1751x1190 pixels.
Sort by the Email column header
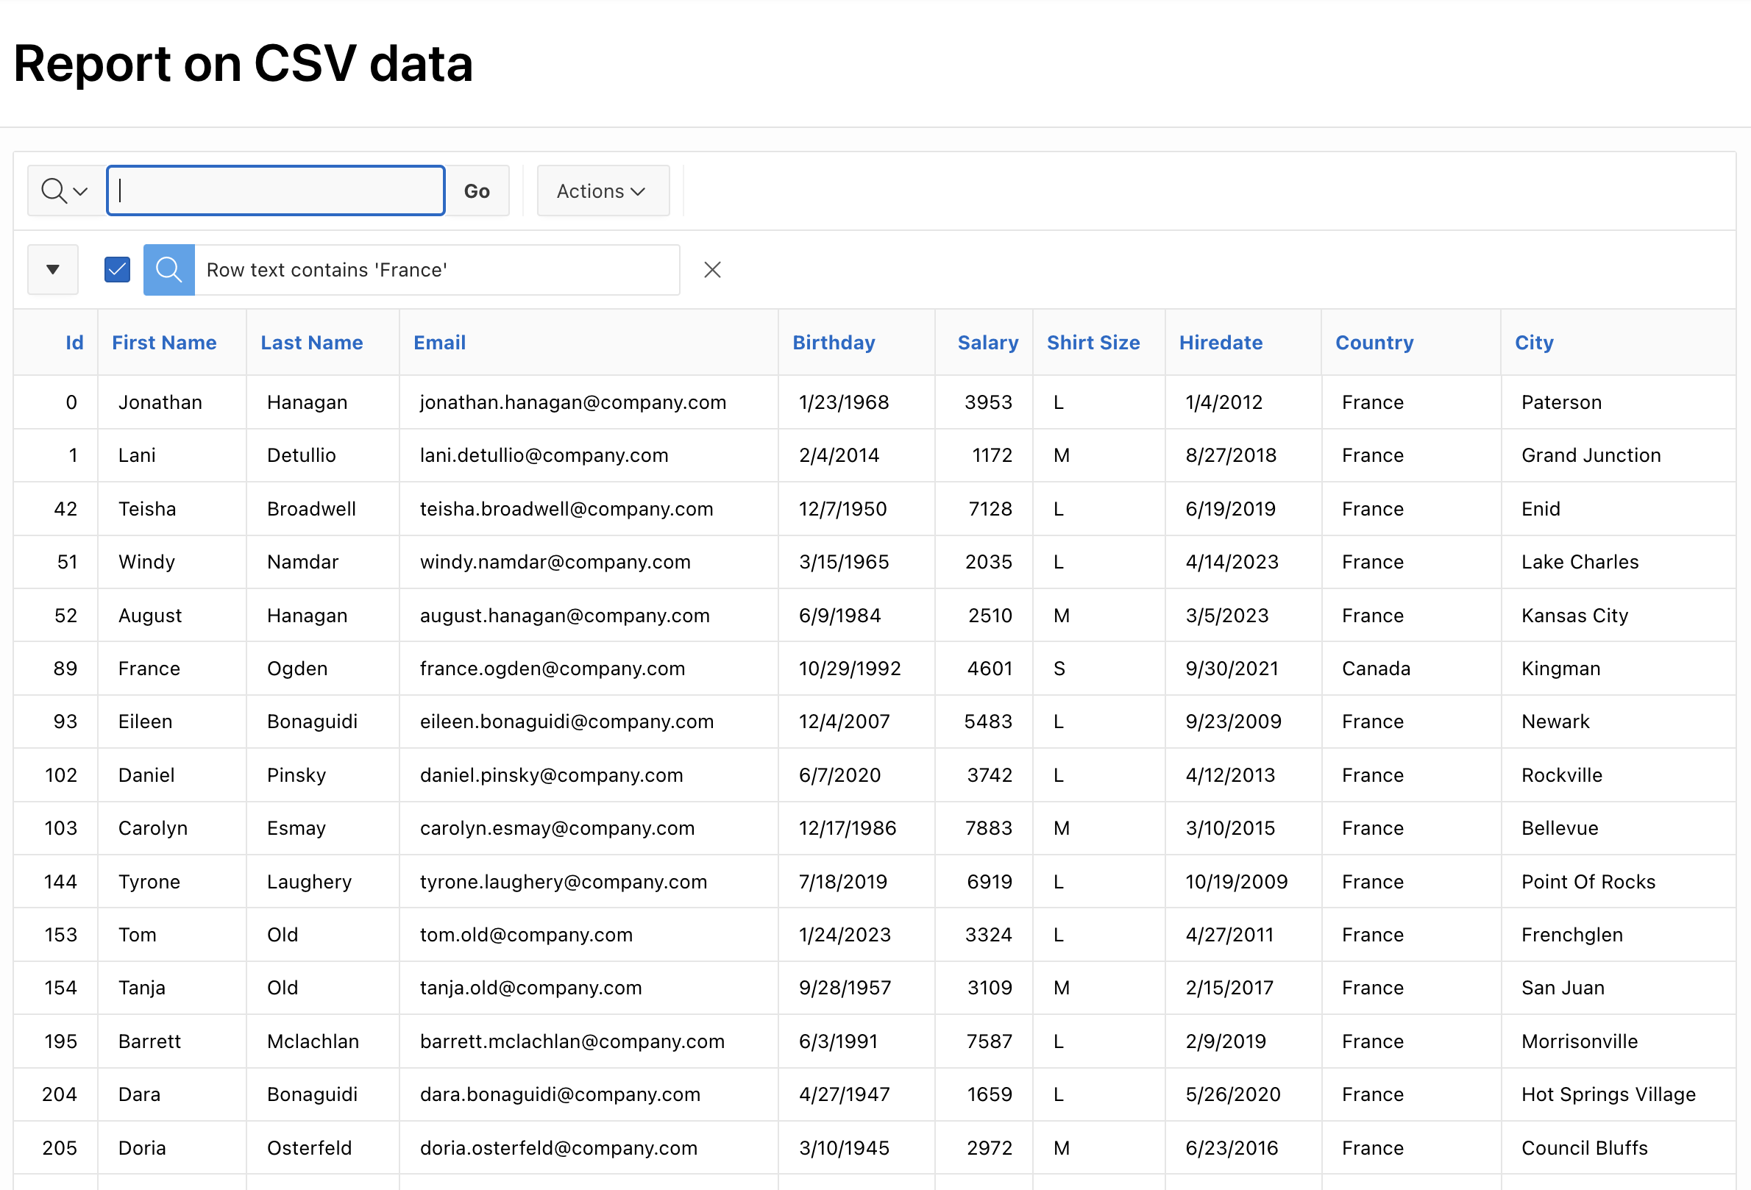pyautogui.click(x=439, y=343)
